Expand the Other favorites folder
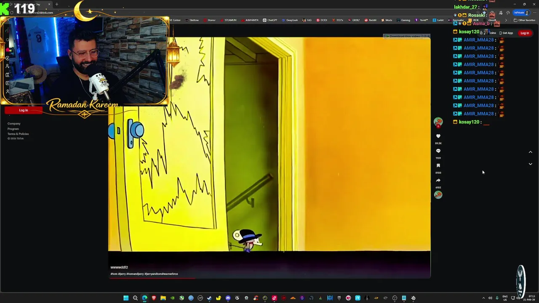The image size is (539, 303). click(524, 20)
